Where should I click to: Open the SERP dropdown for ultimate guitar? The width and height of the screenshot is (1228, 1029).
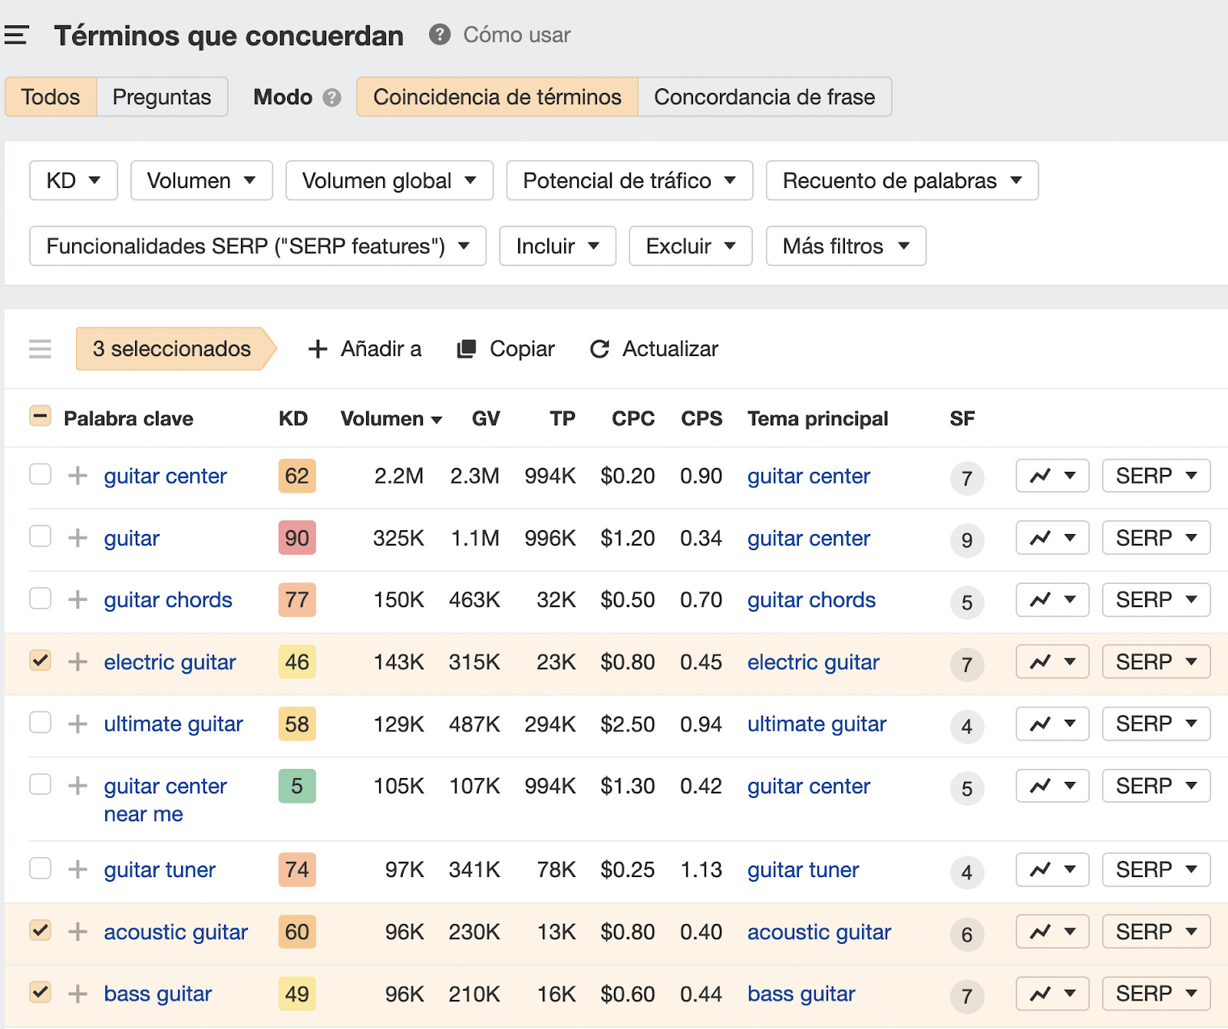tap(1156, 724)
